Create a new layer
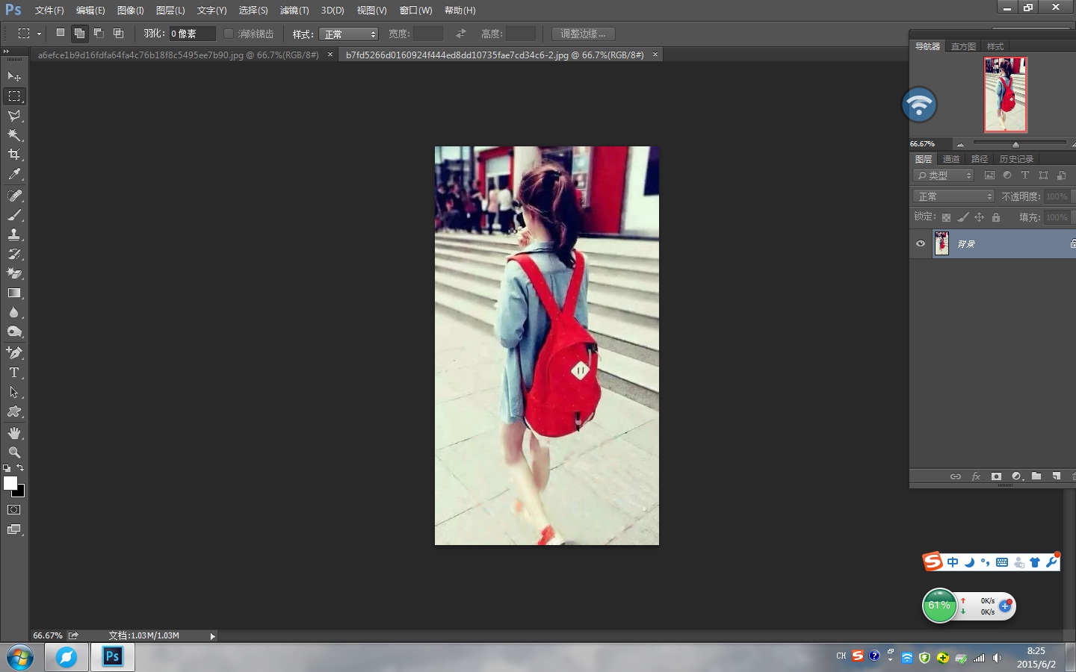The height and width of the screenshot is (672, 1076). tap(1057, 476)
